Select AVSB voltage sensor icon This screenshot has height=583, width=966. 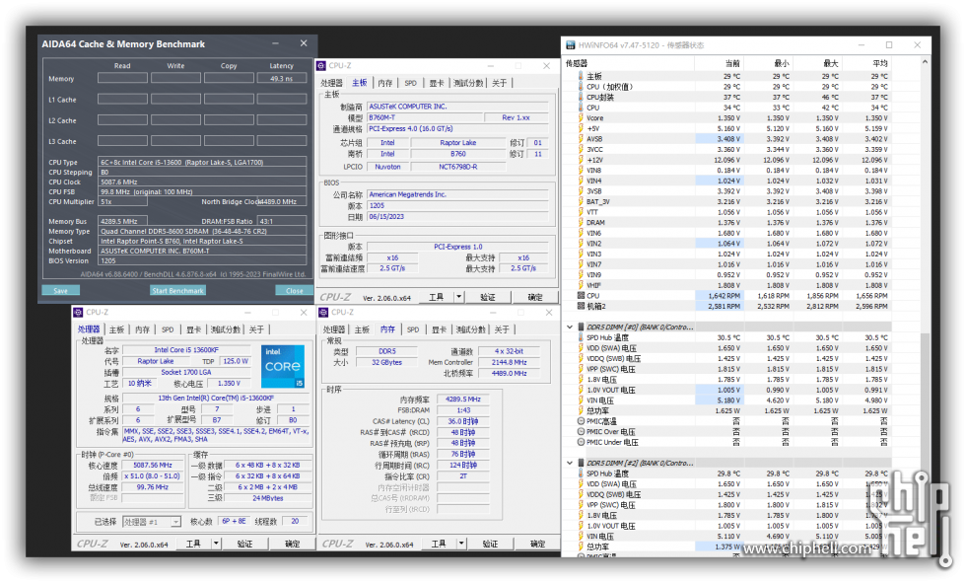581,139
